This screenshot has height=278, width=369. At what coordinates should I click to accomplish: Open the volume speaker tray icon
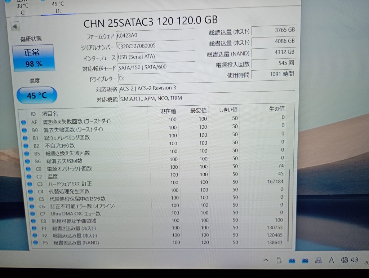point(355,260)
